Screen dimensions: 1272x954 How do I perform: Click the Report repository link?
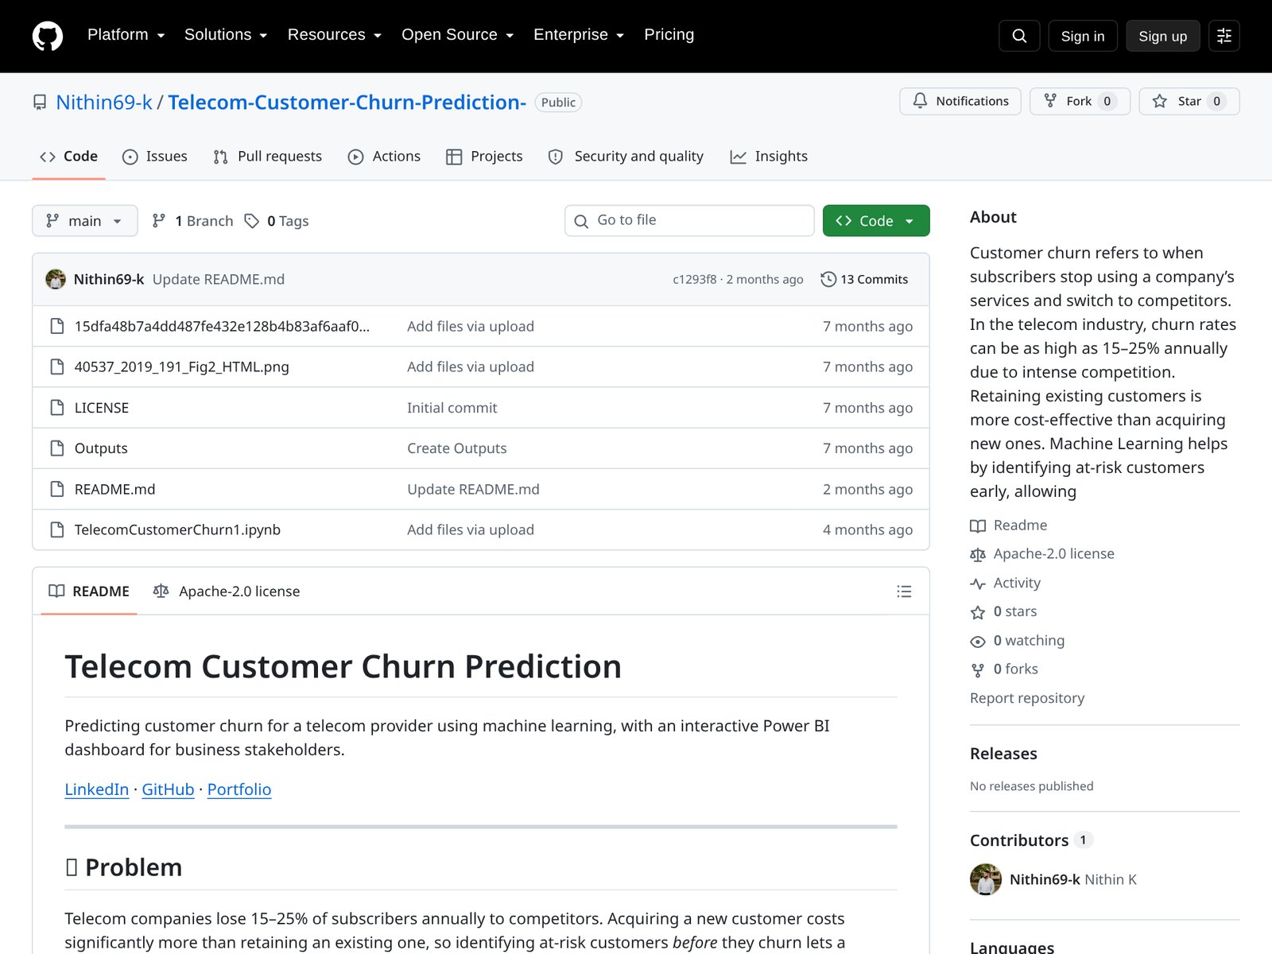click(x=1027, y=698)
